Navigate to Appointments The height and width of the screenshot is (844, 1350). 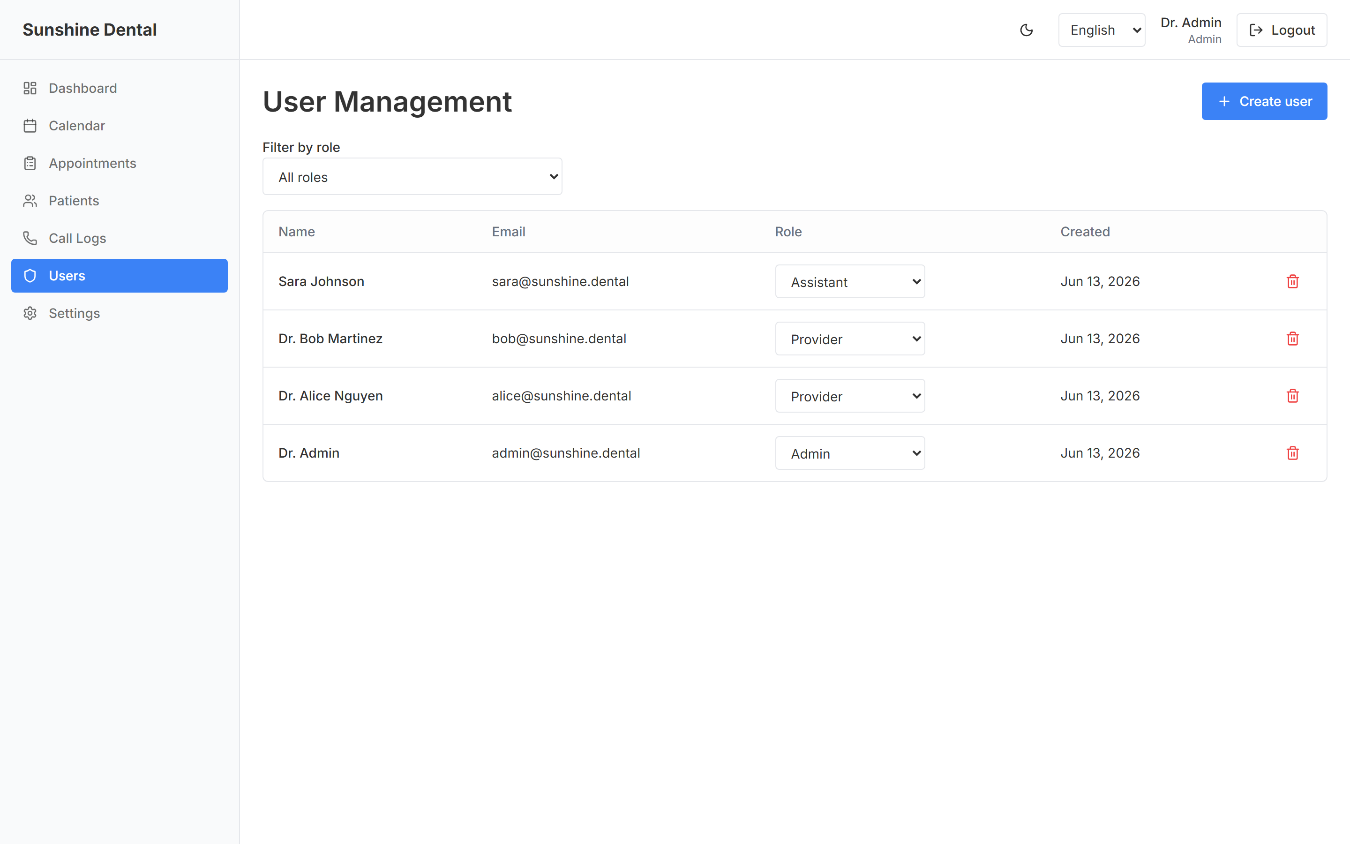coord(120,163)
